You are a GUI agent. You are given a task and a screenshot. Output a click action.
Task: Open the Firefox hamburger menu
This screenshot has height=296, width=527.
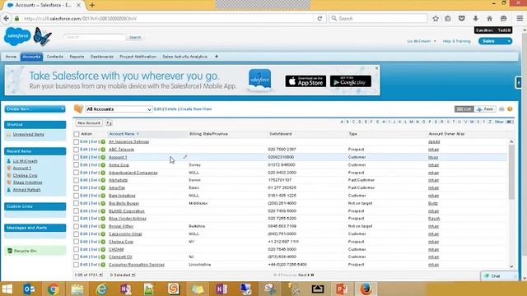[x=520, y=18]
